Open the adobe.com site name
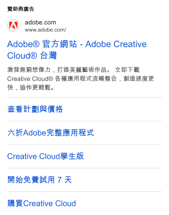Image resolution: width=169 pixels, height=215 pixels. point(40,22)
